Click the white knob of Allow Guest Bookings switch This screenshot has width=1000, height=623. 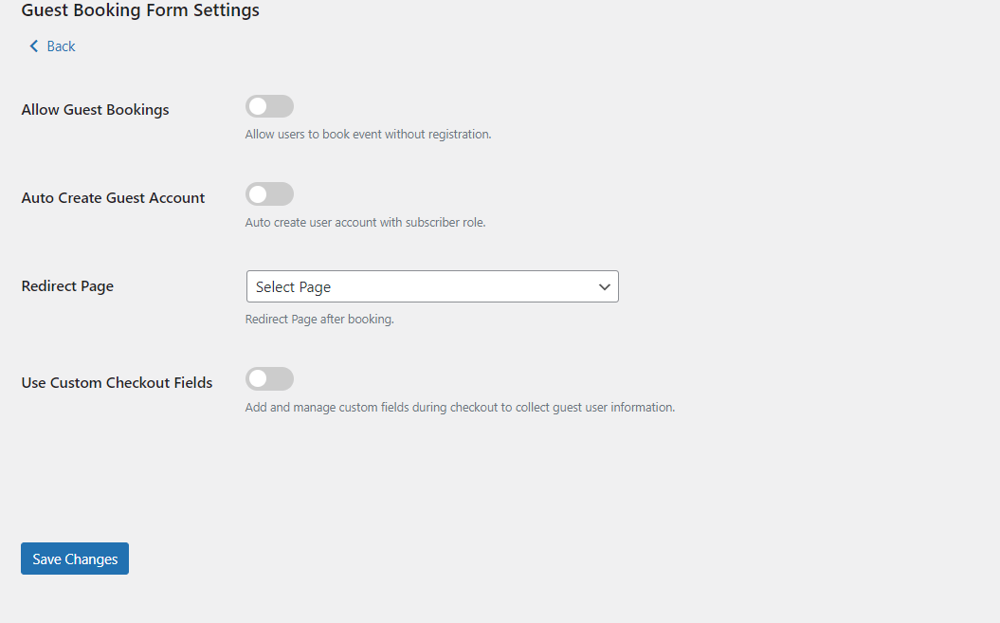click(x=258, y=106)
